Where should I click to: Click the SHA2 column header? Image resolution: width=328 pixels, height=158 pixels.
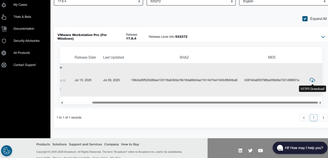click(x=184, y=57)
